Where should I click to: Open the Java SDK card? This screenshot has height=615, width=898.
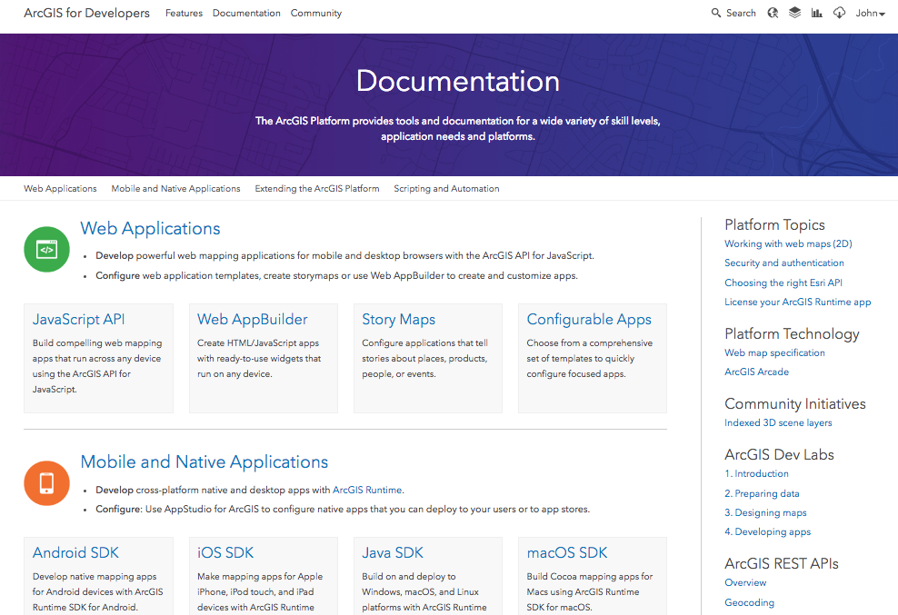pos(428,576)
